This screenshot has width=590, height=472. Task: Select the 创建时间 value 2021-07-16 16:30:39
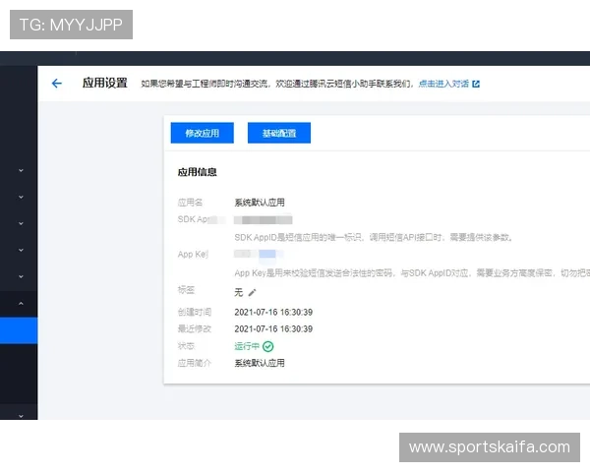click(x=273, y=312)
